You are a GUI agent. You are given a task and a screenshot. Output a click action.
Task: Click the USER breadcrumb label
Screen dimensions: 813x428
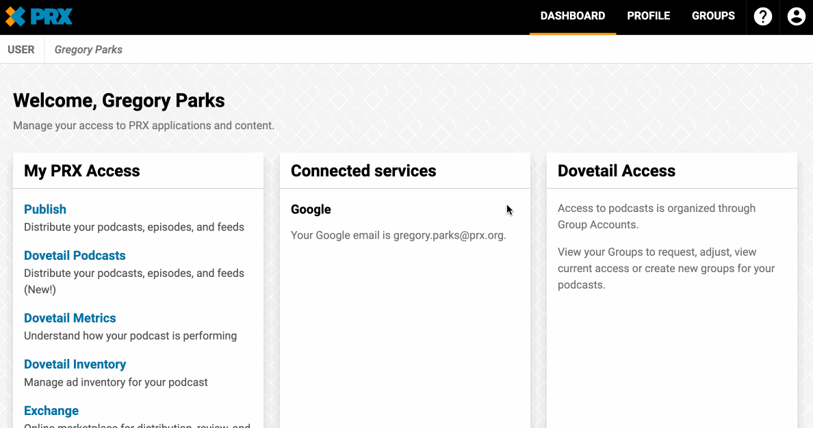point(21,50)
